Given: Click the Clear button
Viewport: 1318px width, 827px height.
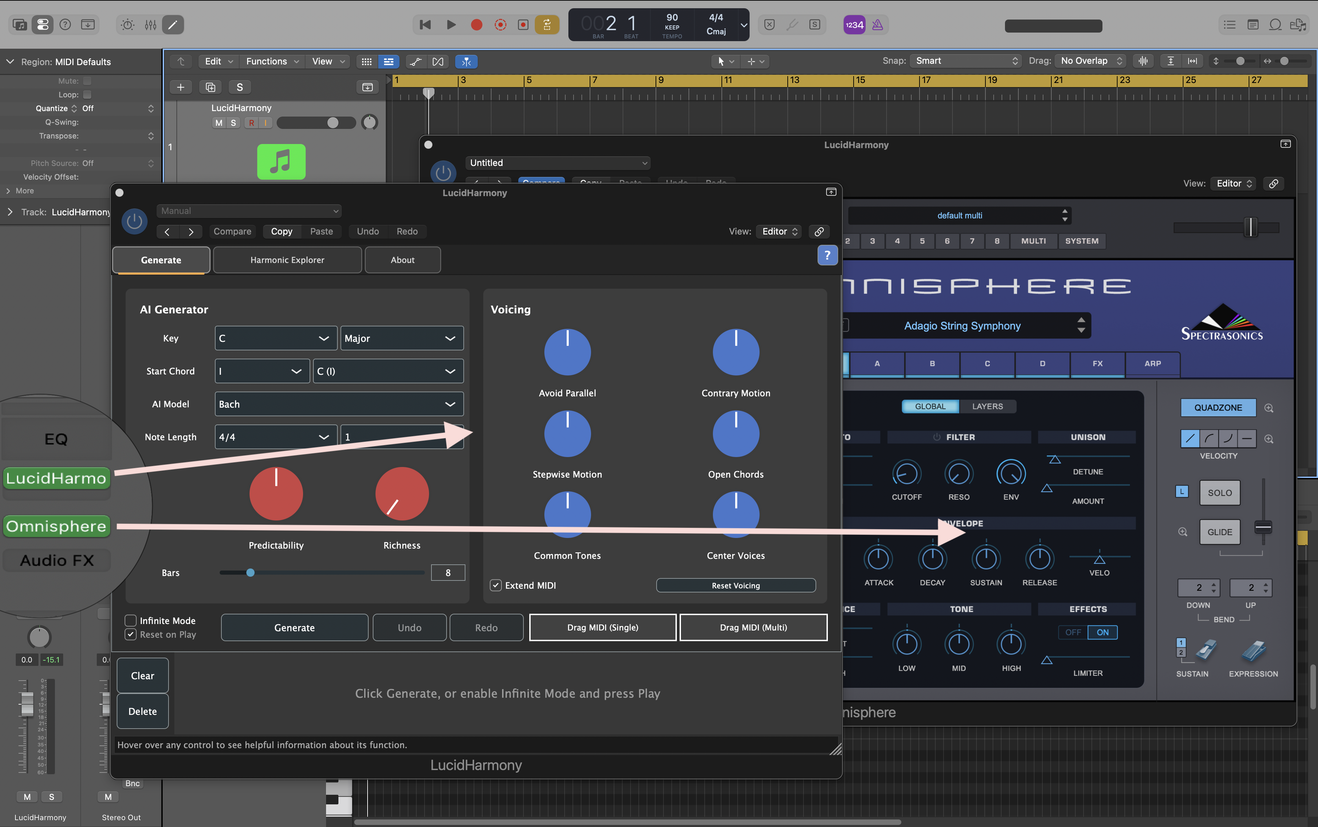Looking at the screenshot, I should 142,675.
